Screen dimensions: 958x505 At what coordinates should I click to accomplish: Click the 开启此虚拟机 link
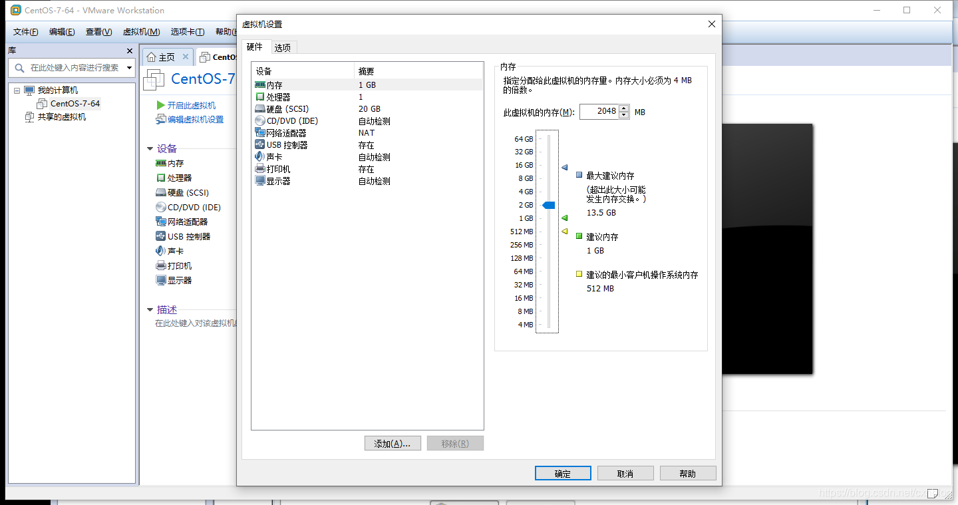point(192,105)
